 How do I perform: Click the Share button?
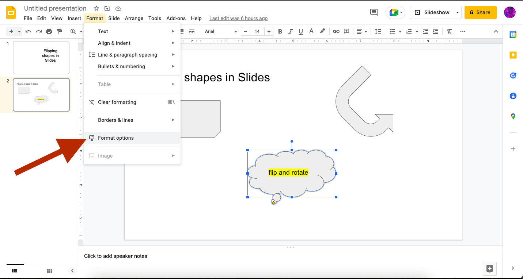(x=480, y=12)
